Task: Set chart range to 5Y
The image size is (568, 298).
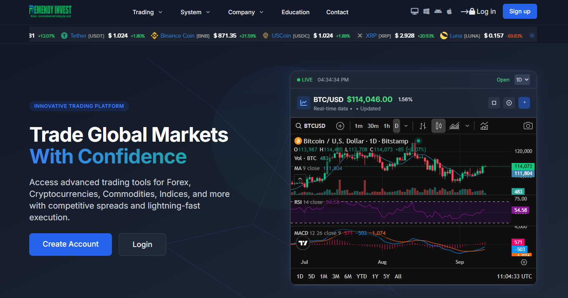Action: click(386, 276)
